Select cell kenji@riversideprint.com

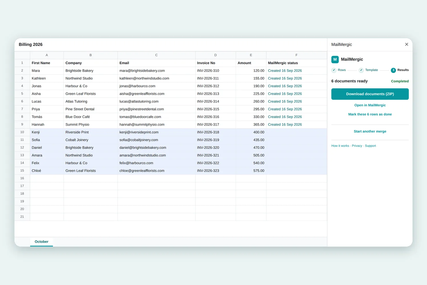tap(157, 132)
